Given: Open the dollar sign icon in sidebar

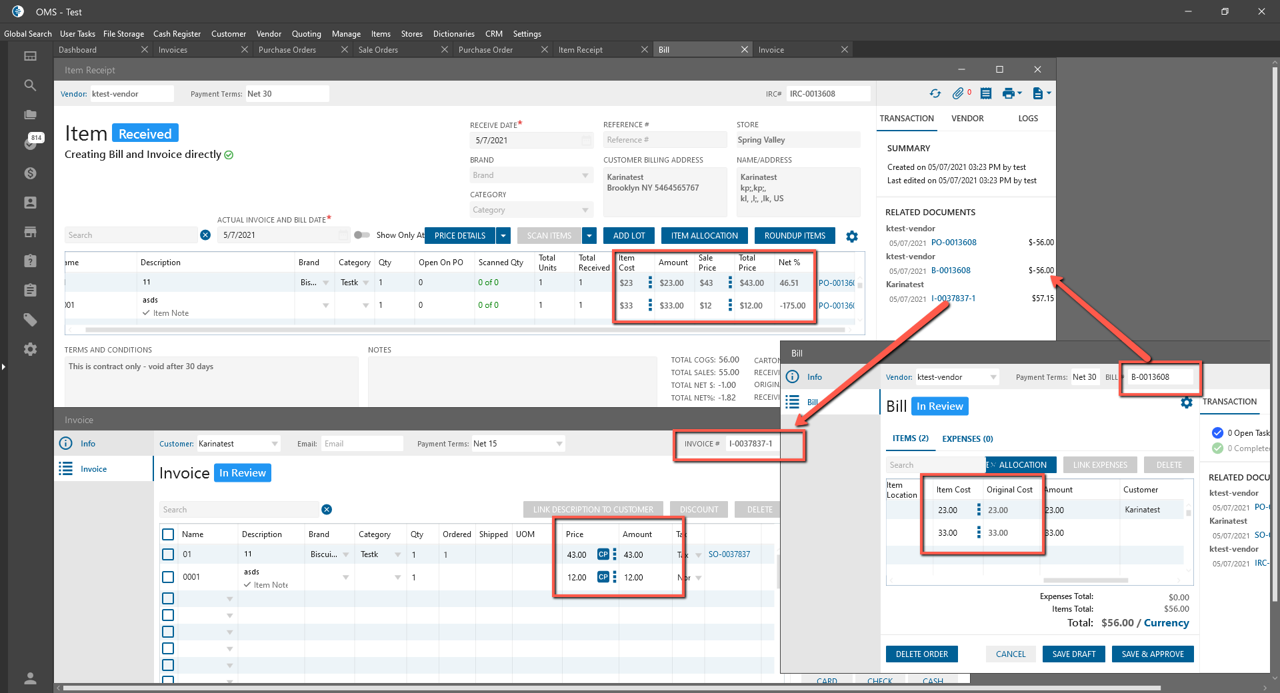Looking at the screenshot, I should [x=30, y=173].
